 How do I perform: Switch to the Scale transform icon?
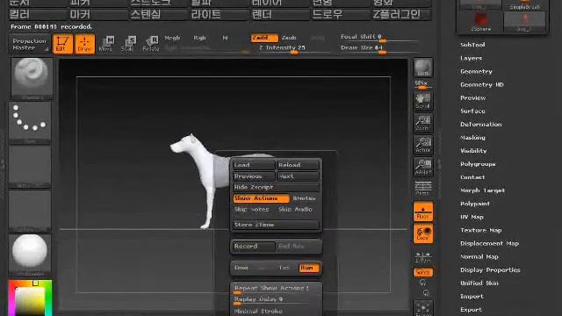tap(128, 44)
